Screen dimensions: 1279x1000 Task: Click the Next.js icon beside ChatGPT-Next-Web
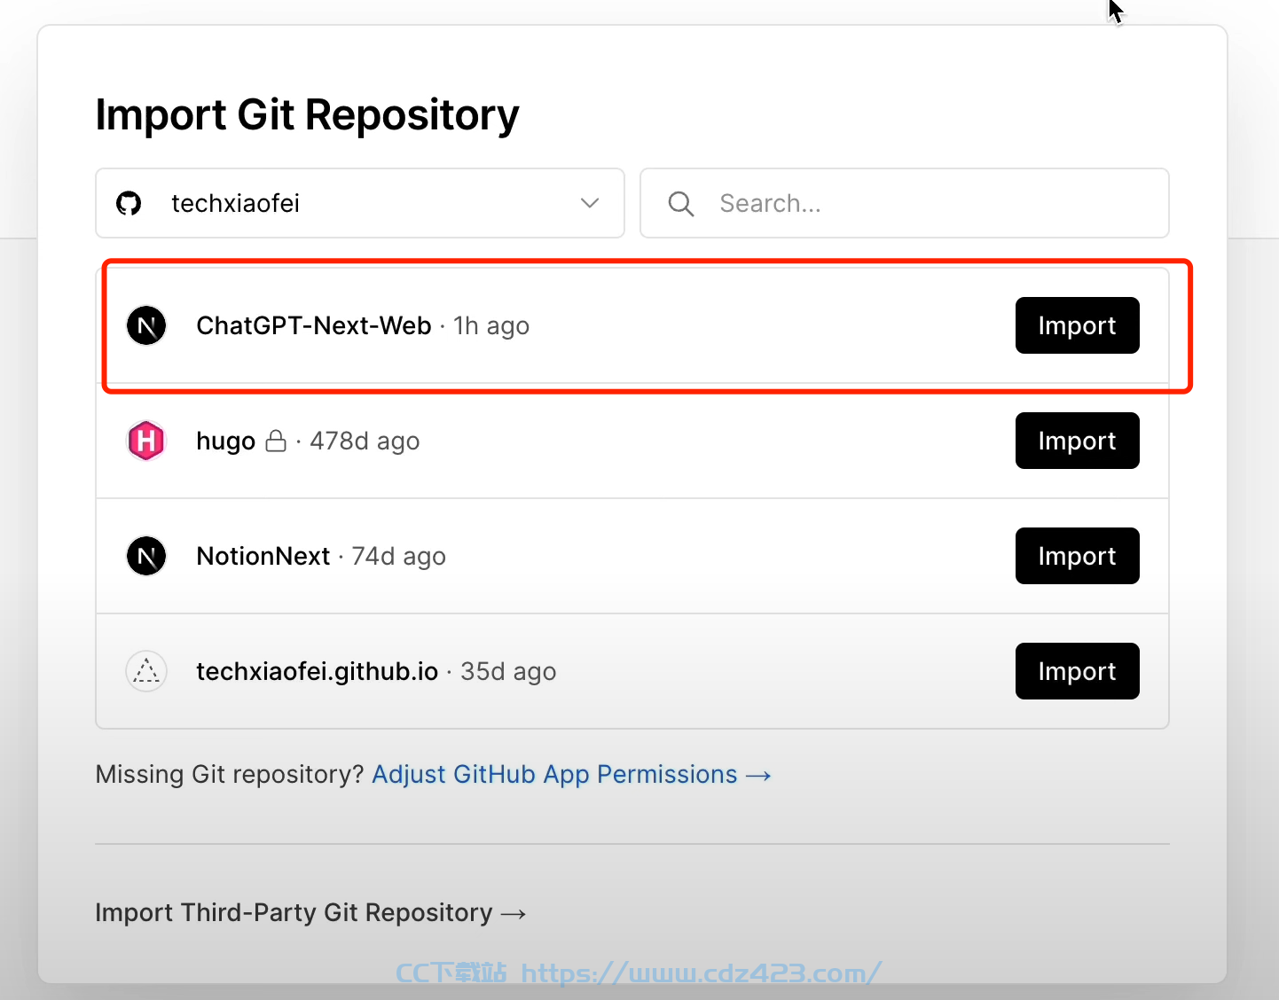(x=146, y=325)
